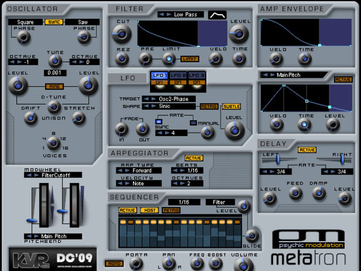Click the filter REZ knob
Screen dimensions: 361x271
[x=122, y=59]
